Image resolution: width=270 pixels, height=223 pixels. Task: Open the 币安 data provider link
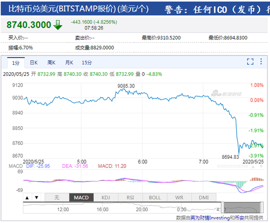coord(239,218)
